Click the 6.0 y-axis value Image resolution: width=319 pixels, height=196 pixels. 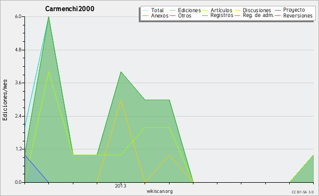pos(18,16)
